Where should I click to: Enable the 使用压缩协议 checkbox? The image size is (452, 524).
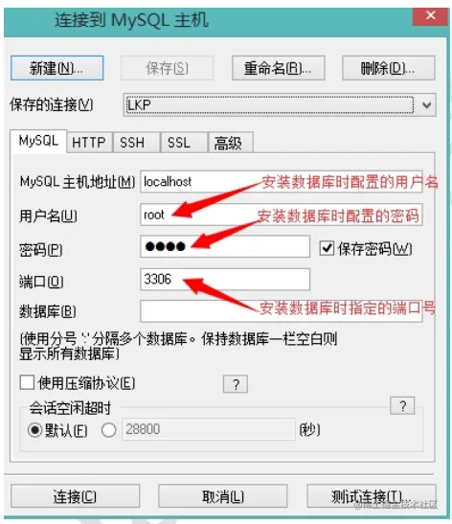tap(27, 382)
